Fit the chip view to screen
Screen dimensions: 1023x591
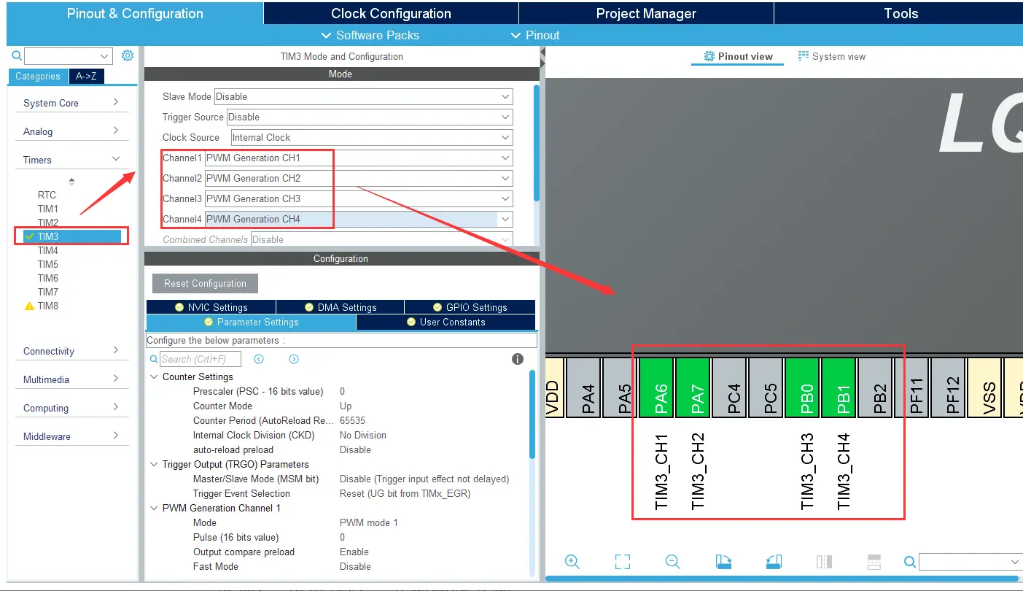point(622,561)
